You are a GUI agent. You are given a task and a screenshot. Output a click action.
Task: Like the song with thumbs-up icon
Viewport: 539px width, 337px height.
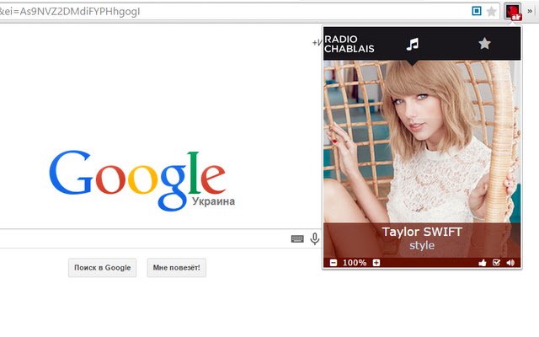(x=483, y=263)
